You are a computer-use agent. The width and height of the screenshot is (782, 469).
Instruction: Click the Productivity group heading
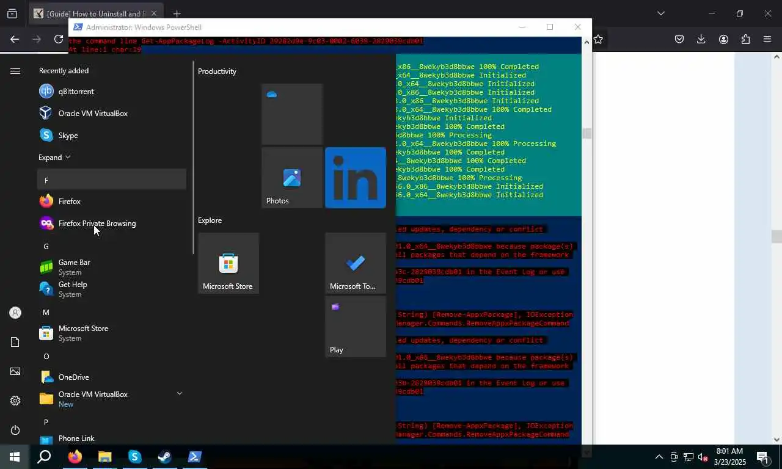(x=217, y=71)
